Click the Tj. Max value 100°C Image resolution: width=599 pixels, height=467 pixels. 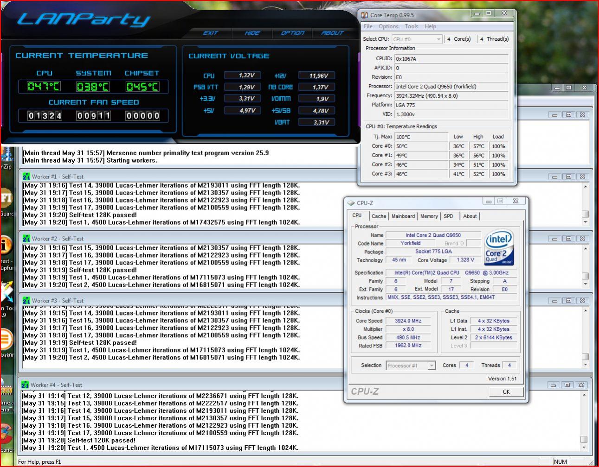click(421, 137)
